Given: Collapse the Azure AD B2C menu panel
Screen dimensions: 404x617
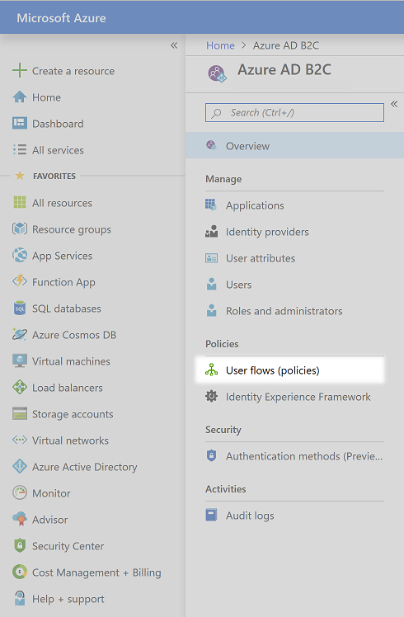Looking at the screenshot, I should (394, 104).
